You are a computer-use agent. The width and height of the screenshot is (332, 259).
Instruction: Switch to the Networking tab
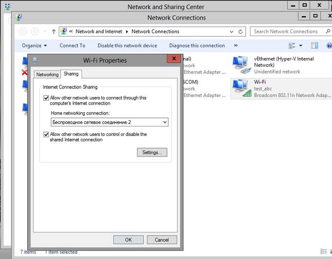47,75
